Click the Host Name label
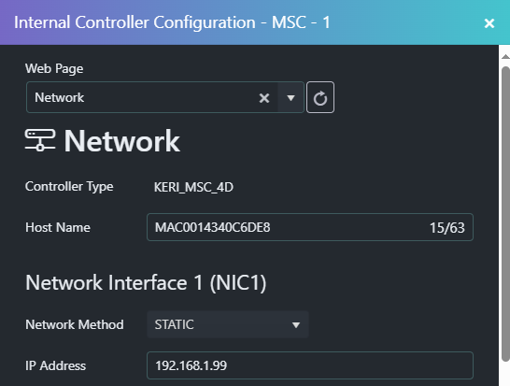The height and width of the screenshot is (386, 510). 58,227
